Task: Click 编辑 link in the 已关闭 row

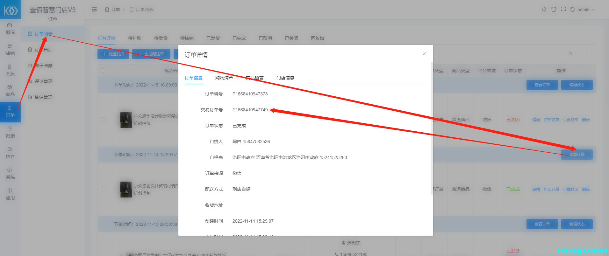Action: 536,120
